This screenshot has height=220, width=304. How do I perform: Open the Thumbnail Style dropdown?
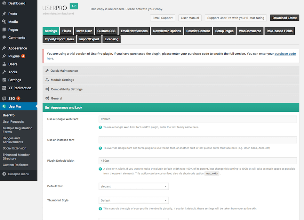(133, 200)
